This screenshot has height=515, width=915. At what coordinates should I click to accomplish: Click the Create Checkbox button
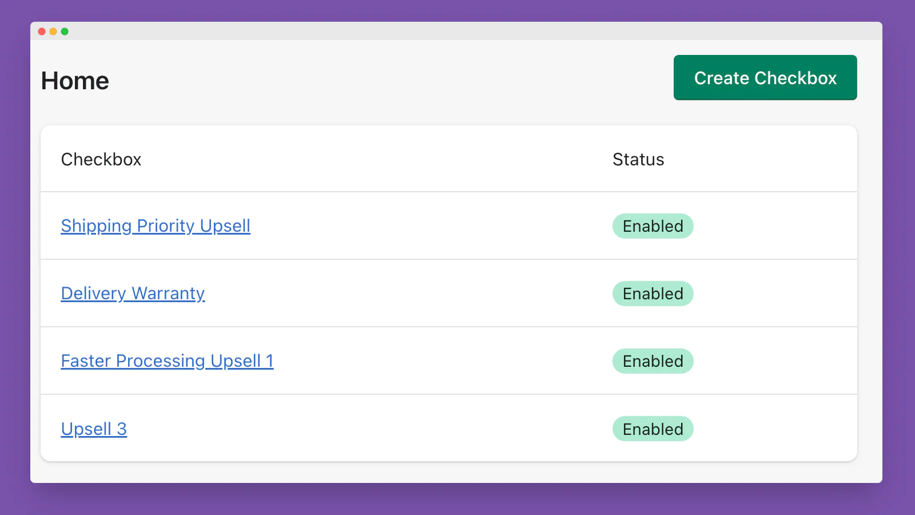tap(765, 78)
